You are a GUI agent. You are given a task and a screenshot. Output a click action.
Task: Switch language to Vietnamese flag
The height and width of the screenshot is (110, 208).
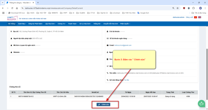(x=195, y=17)
